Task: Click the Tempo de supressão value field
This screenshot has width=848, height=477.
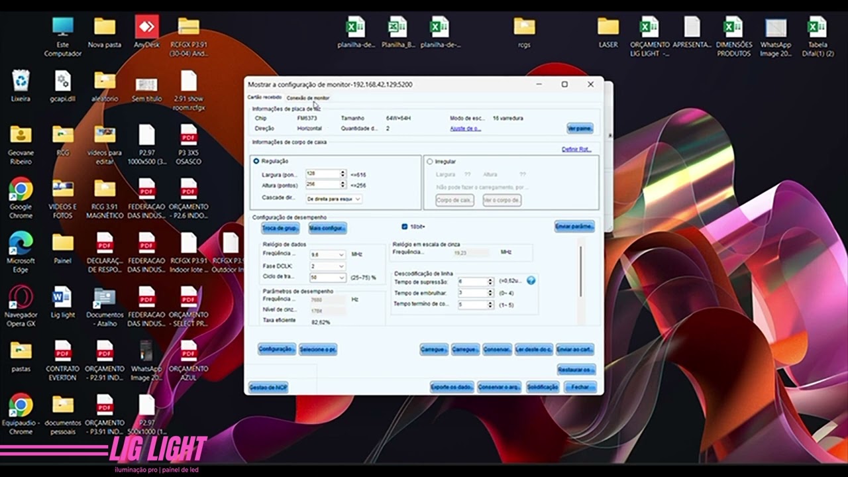Action: (472, 282)
